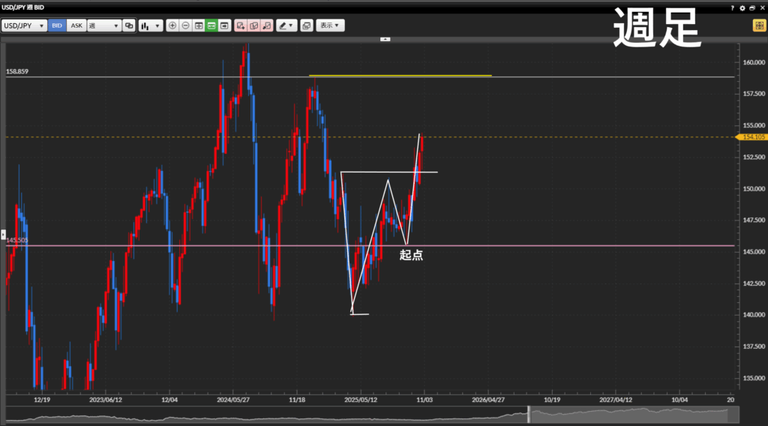Screen dimensions: 768x426
Task: Click the left edge panel expander arrow
Action: [x=3, y=235]
